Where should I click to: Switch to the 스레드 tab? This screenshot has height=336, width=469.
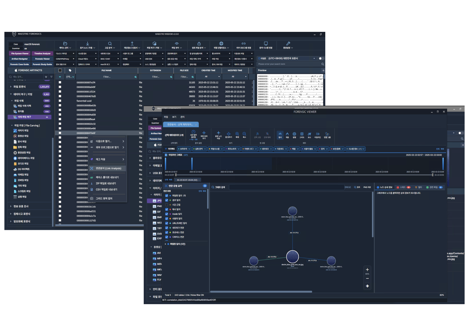[x=403, y=187]
